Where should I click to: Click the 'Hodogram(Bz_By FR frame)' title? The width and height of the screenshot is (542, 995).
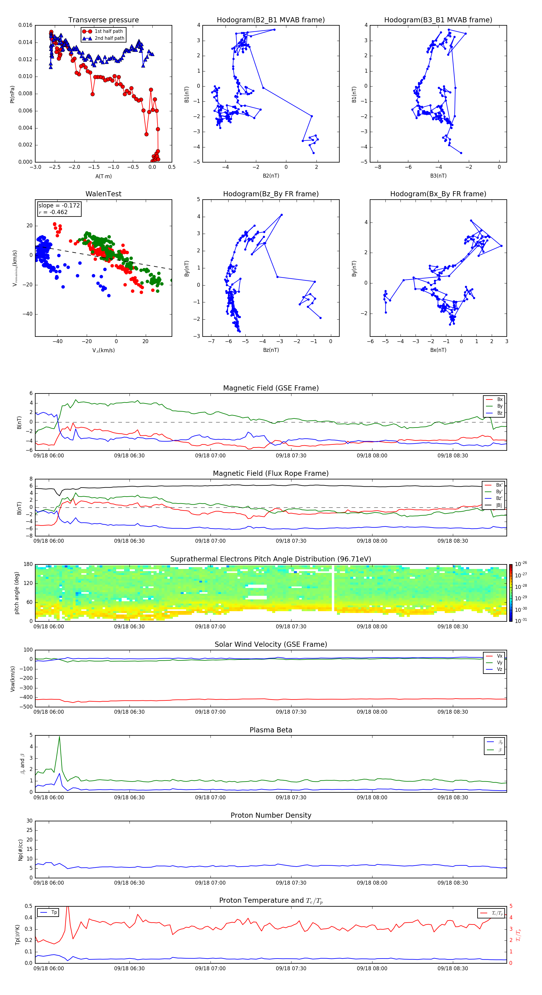pyautogui.click(x=271, y=194)
